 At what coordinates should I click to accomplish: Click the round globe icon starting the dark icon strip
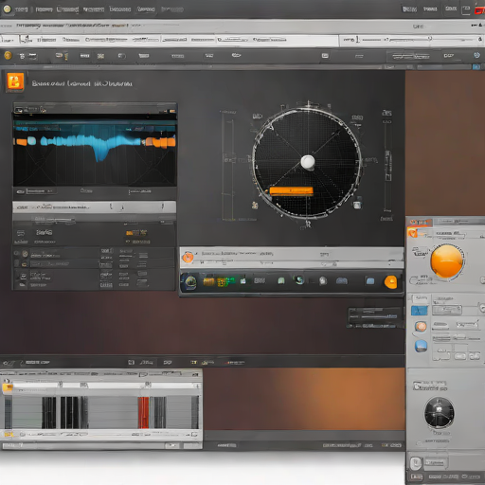(x=190, y=282)
